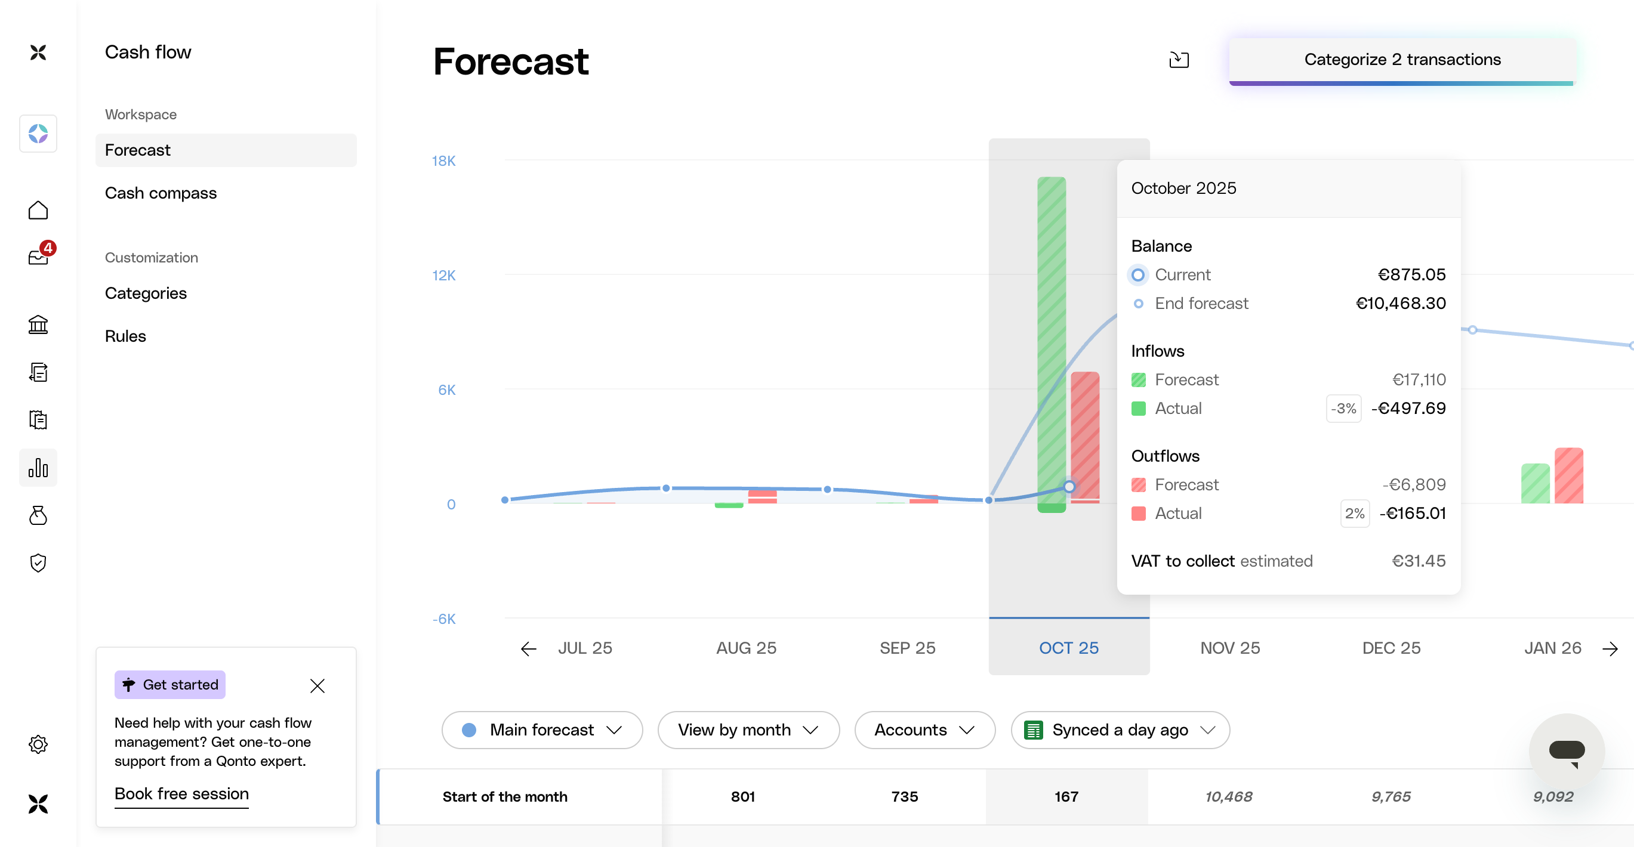Click the money bag icon in sidebar
The height and width of the screenshot is (847, 1634).
(x=38, y=515)
